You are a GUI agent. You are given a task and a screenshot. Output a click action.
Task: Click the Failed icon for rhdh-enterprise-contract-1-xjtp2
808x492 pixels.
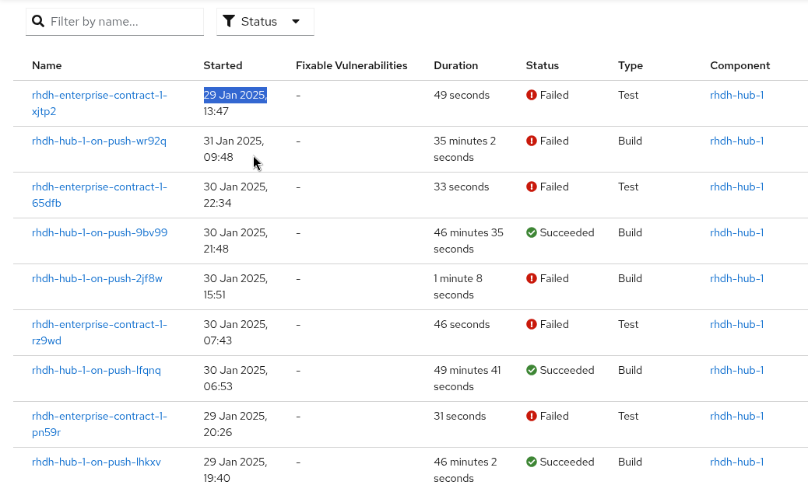click(532, 96)
